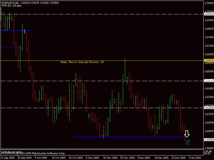Click the '25 Nov 2009' date label
Screen dimensions: 214x160
tap(127, 158)
